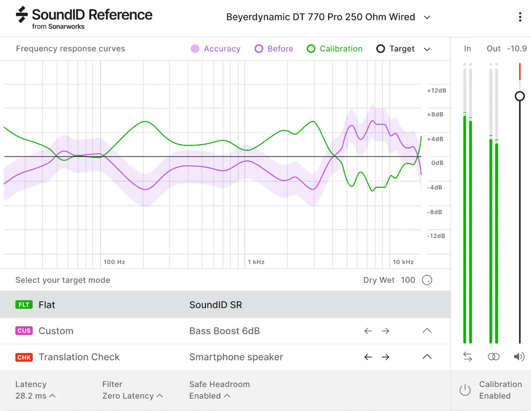The height and width of the screenshot is (411, 531).
Task: Adjust the output gain slider handle
Action: pyautogui.click(x=520, y=96)
